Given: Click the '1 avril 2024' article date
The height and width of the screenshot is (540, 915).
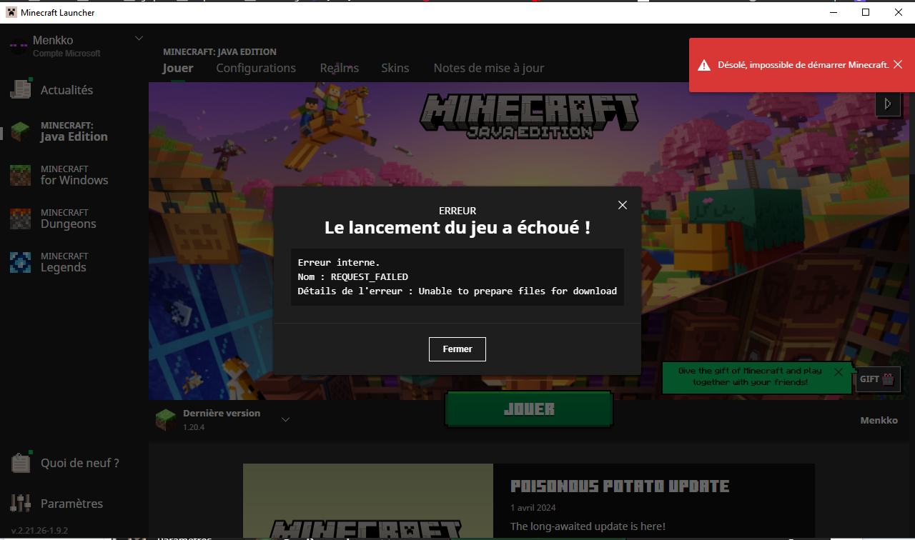Looking at the screenshot, I should (x=533, y=508).
